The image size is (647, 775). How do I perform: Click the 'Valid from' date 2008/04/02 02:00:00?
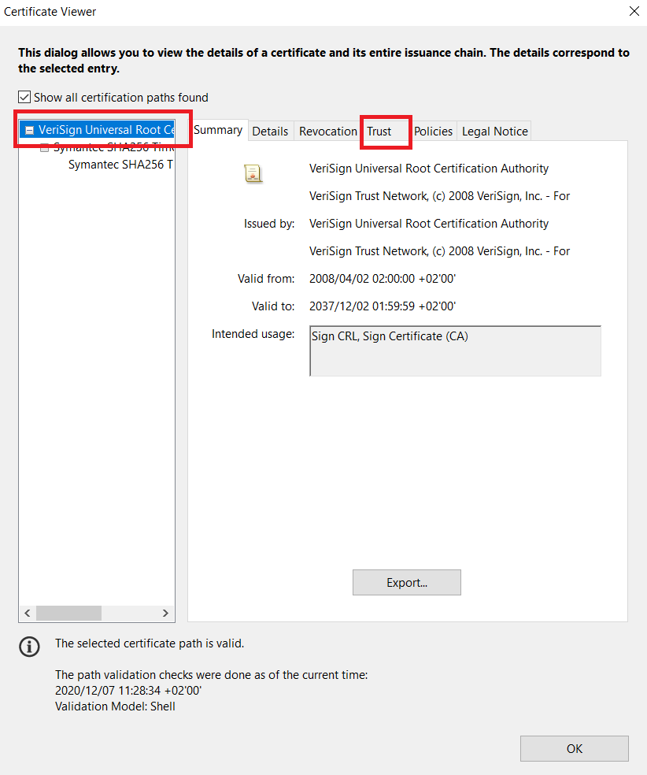click(x=383, y=279)
